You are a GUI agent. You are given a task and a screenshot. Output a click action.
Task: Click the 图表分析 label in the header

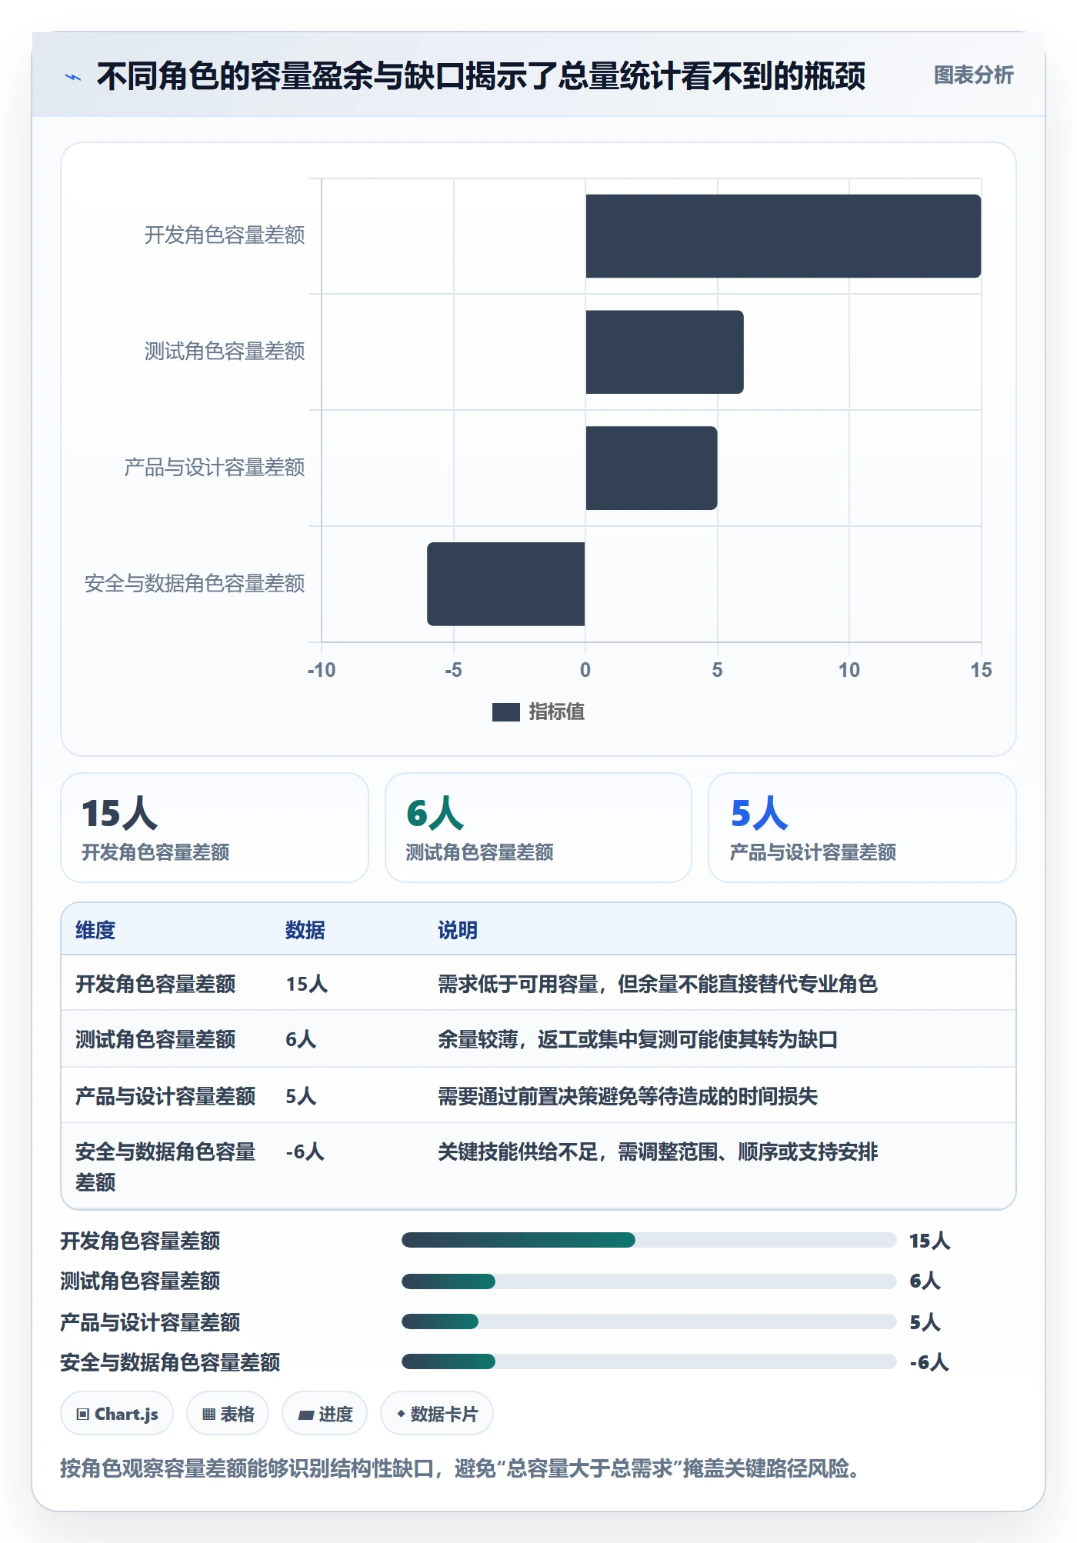click(x=973, y=75)
